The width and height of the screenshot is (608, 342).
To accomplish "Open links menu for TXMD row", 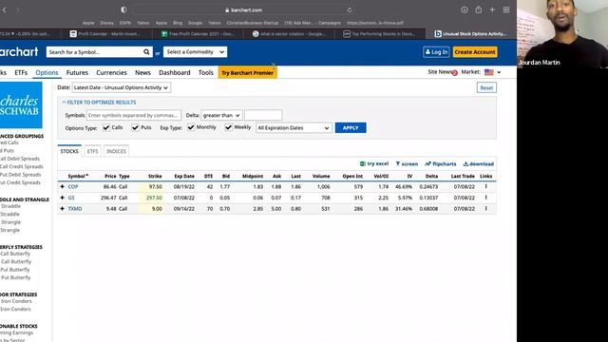I will pos(485,209).
